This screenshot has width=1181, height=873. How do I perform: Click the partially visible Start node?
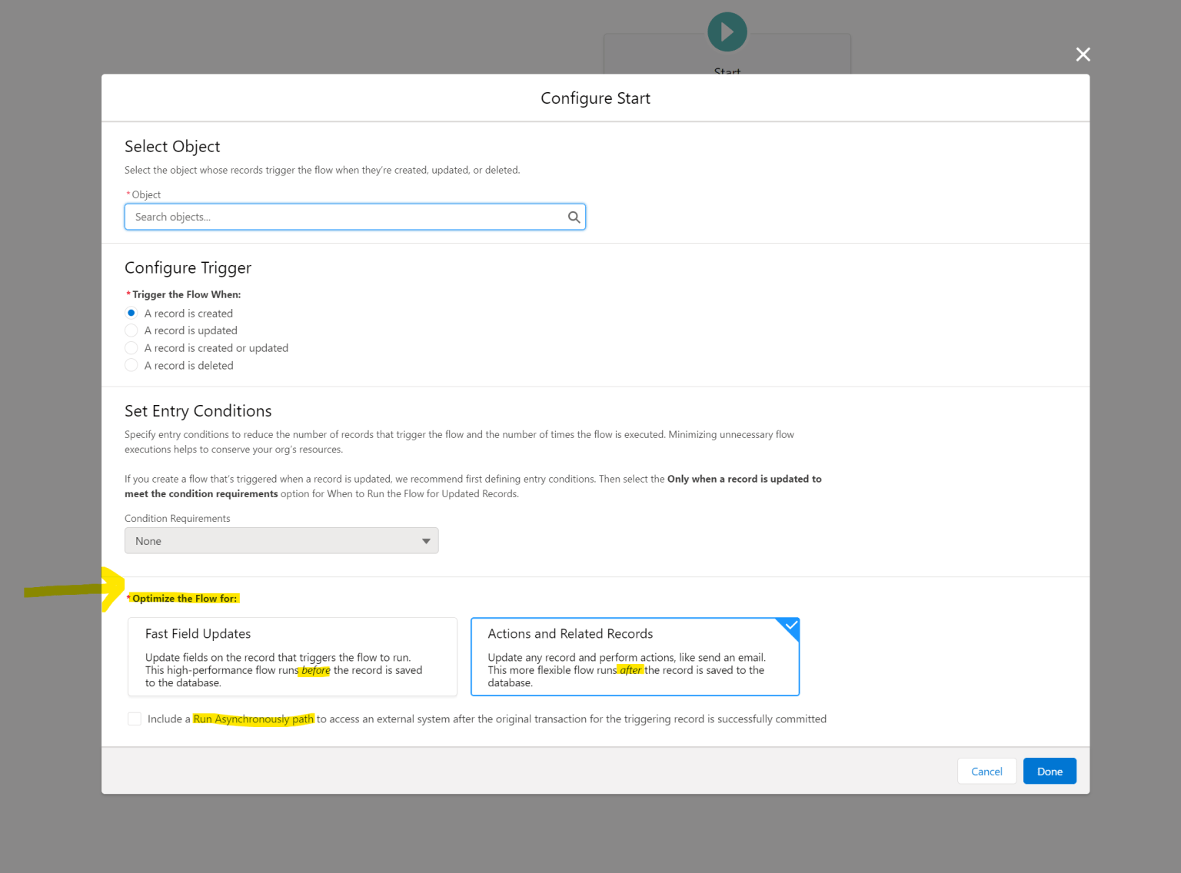727,54
